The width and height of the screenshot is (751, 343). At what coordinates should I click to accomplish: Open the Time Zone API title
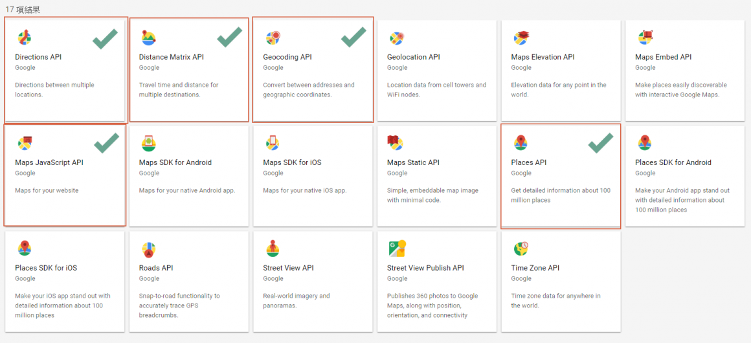pyautogui.click(x=535, y=268)
